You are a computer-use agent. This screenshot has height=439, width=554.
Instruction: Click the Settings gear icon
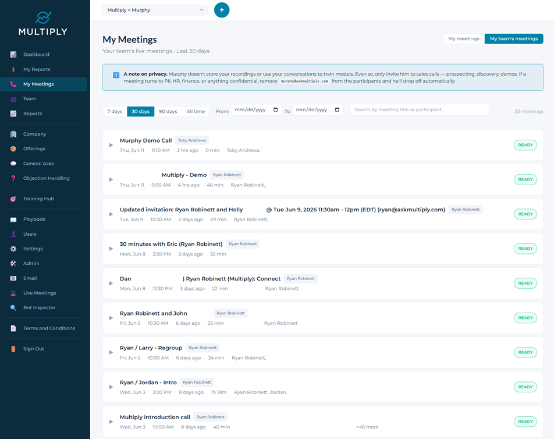tap(13, 249)
